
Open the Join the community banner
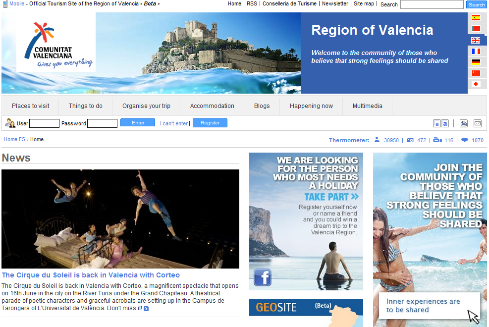(x=430, y=240)
